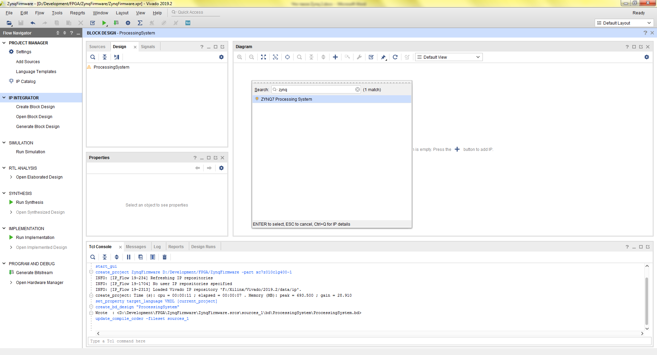657x355 pixels.
Task: Click the Open Project toolbar icon
Action: coord(9,23)
